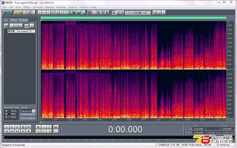Click the Rewind transport button
Screen dimensions: 237x148
point(12,131)
